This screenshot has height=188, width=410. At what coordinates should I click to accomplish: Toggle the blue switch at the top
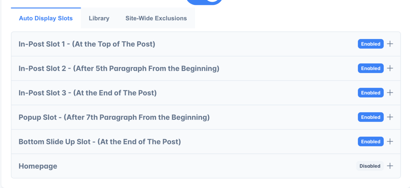point(204,2)
